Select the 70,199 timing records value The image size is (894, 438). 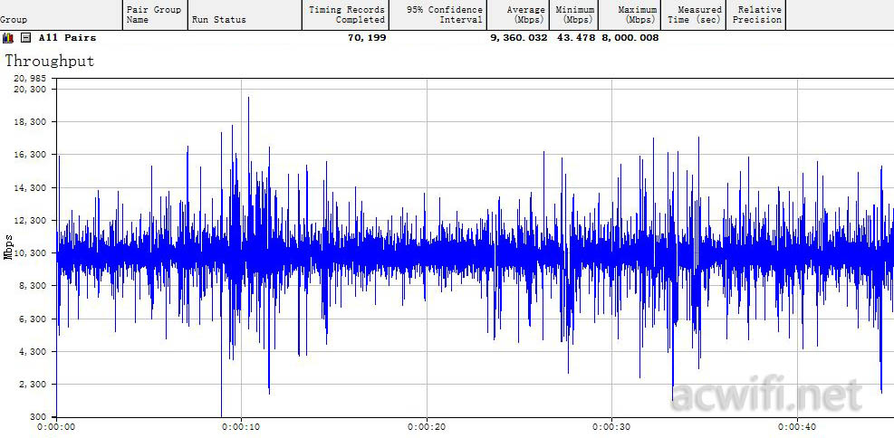click(x=367, y=38)
